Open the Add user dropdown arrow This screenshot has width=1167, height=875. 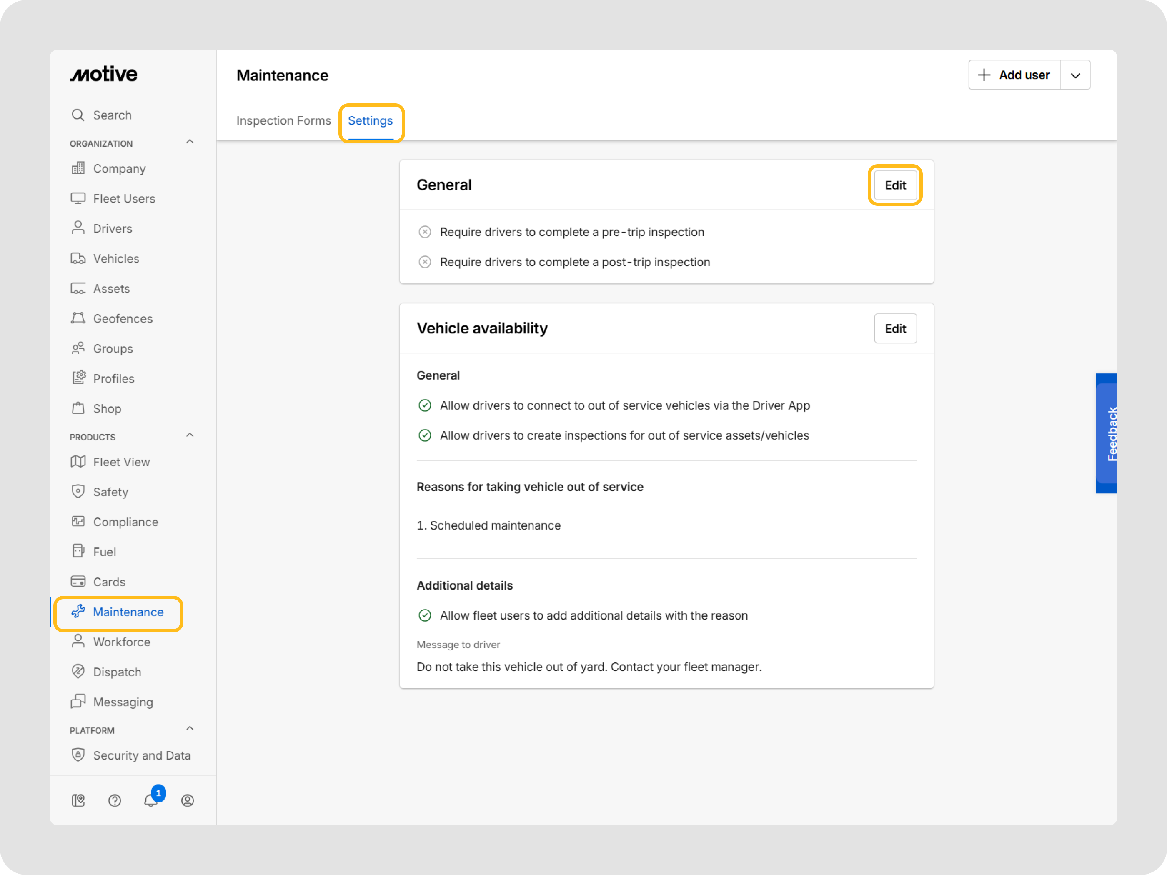tap(1075, 75)
